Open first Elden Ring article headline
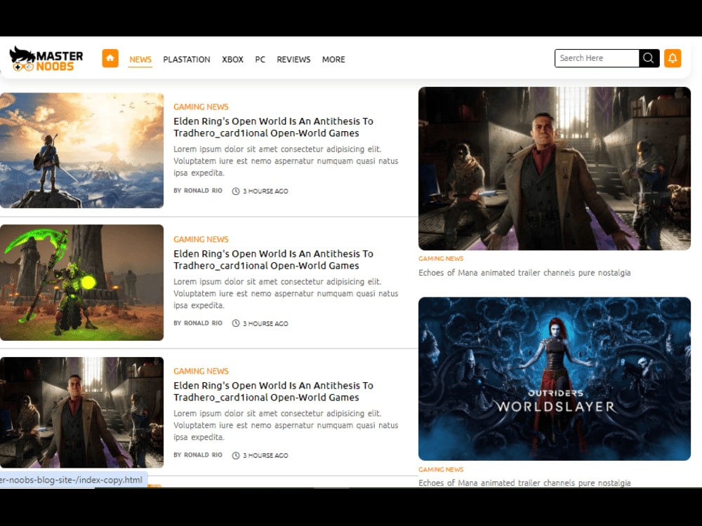This screenshot has width=702, height=526. point(273,127)
